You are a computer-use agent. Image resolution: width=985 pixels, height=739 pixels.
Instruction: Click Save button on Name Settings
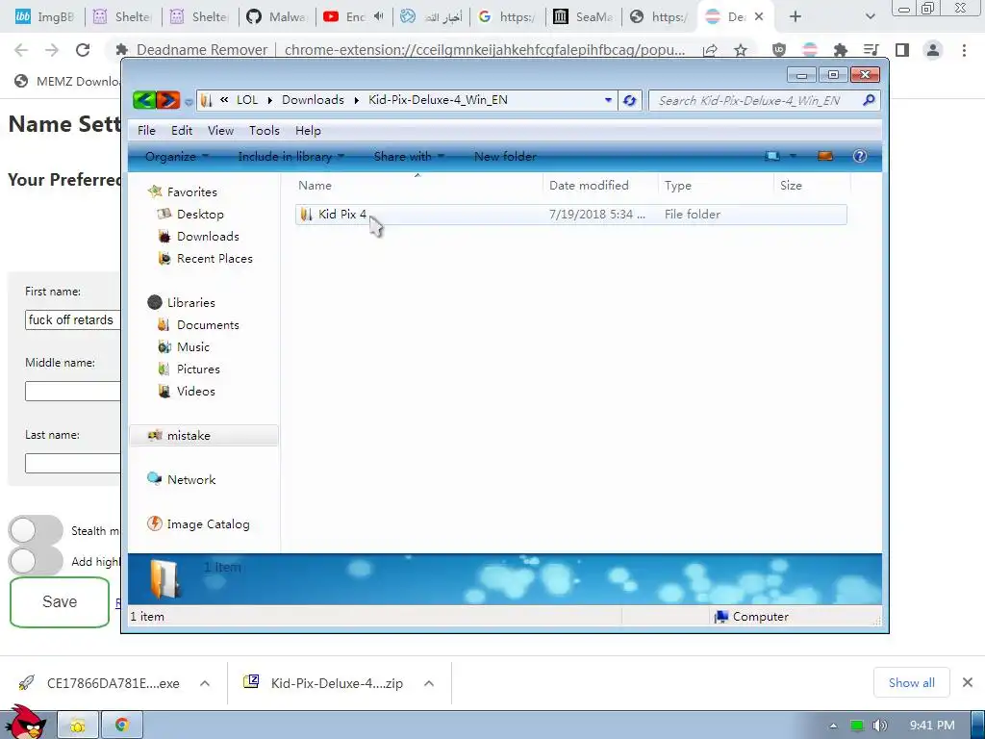(x=60, y=602)
